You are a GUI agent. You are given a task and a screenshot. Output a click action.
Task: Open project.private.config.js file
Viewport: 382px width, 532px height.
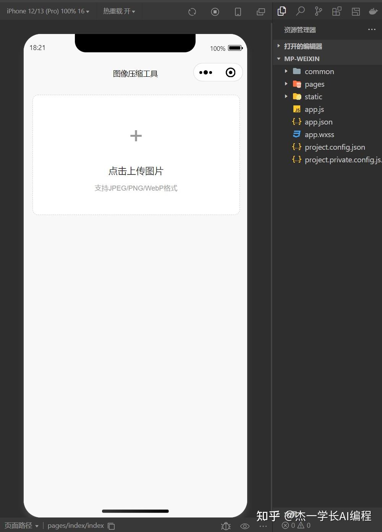[327, 160]
